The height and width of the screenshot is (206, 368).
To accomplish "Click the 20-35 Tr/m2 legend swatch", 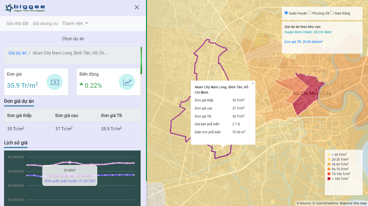I will tap(329, 160).
